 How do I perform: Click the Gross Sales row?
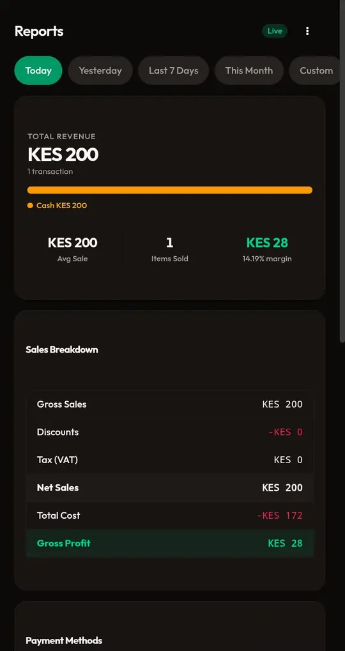point(170,404)
